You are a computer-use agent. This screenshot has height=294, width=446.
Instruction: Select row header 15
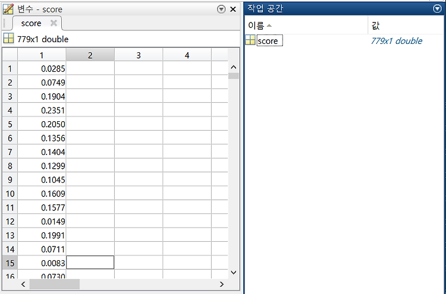[x=10, y=263]
